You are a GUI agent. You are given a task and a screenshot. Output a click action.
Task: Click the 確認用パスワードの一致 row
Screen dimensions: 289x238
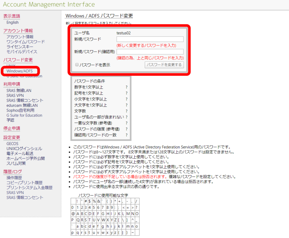coord(101,135)
